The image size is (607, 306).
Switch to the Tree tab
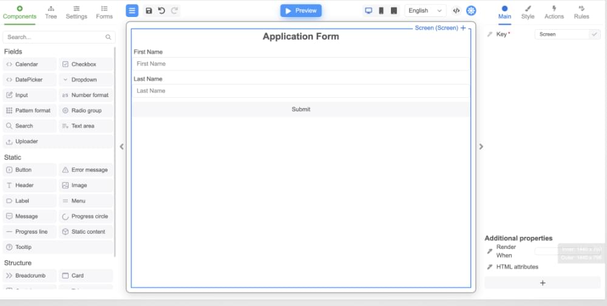[x=51, y=12]
